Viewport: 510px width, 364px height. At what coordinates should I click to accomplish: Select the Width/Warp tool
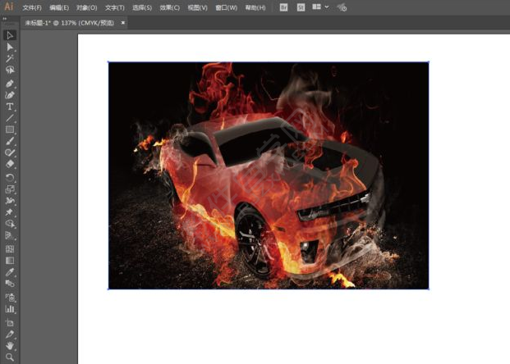10,201
